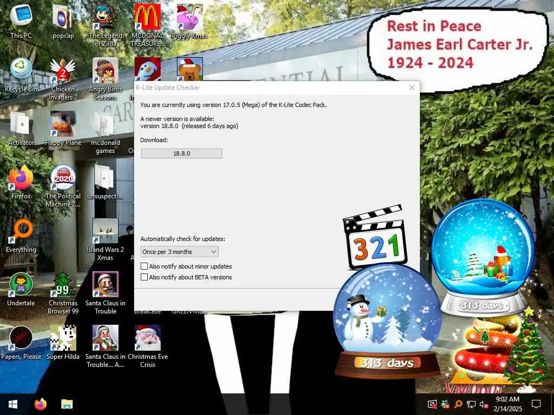Viewport: 554px width, 415px height.
Task: Select the Island Wars 2 Xmas shortcut
Action: click(x=105, y=240)
